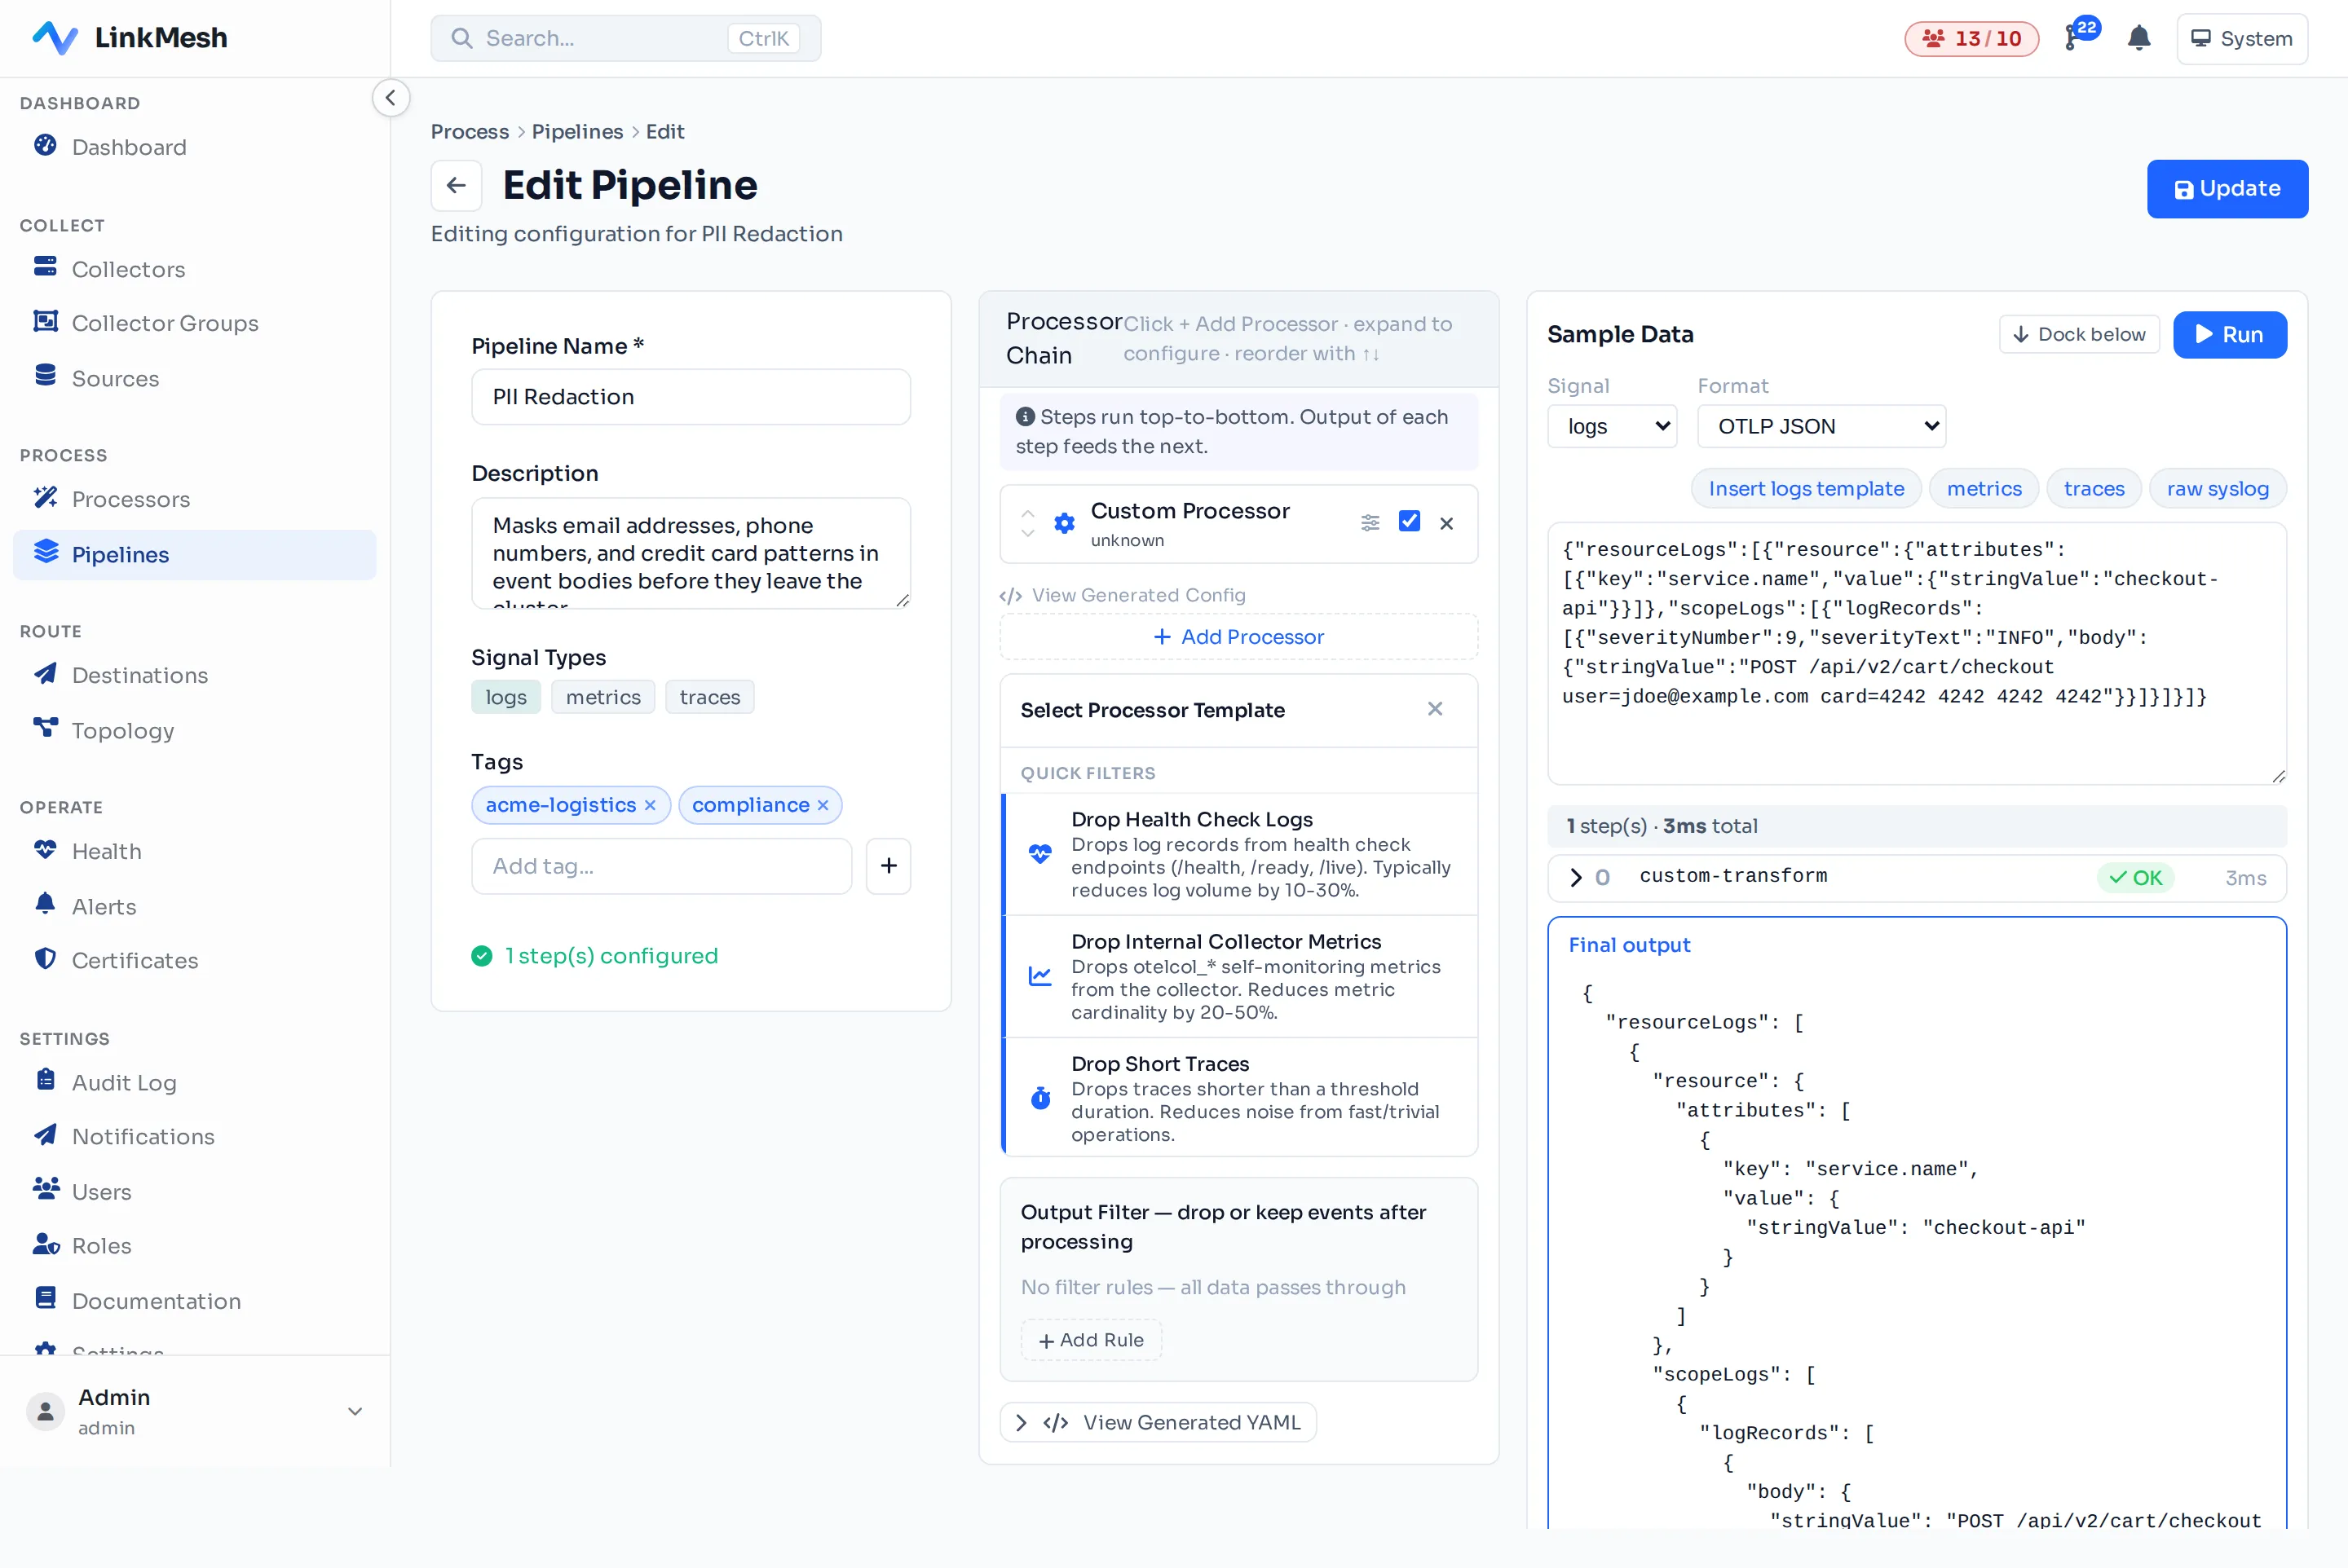Click the steps configured green check icon
Screen dimensions: 2348x1568
point(481,956)
